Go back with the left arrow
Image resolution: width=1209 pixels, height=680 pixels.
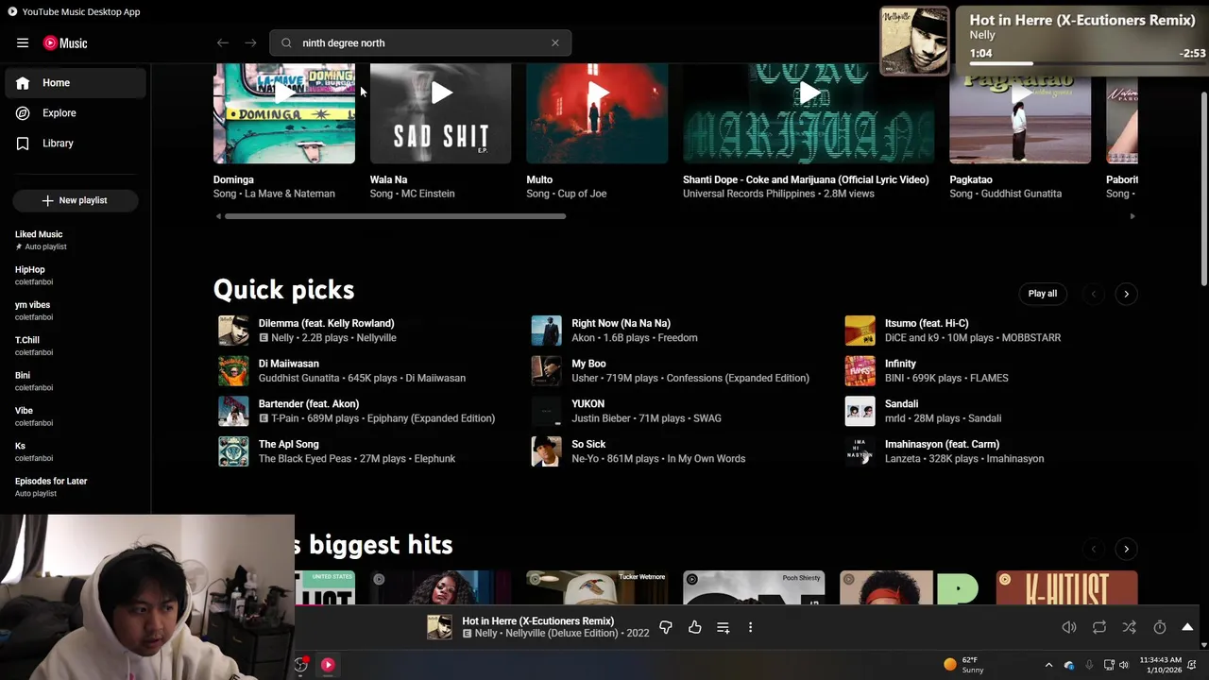coord(223,42)
